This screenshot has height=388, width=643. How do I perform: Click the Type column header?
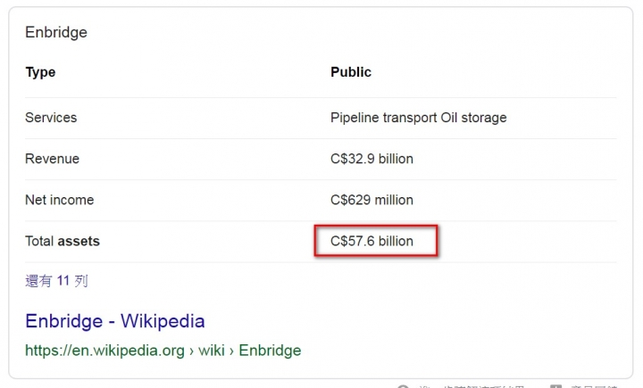click(40, 72)
